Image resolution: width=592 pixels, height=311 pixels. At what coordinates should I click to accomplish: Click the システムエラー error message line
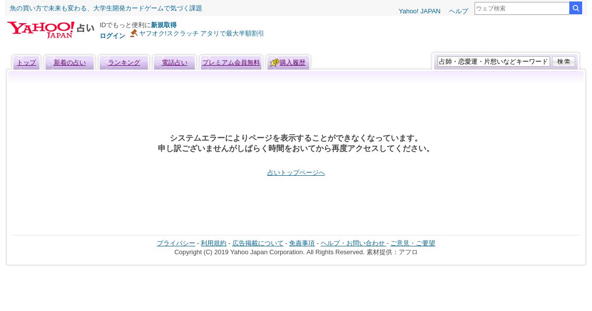point(296,138)
